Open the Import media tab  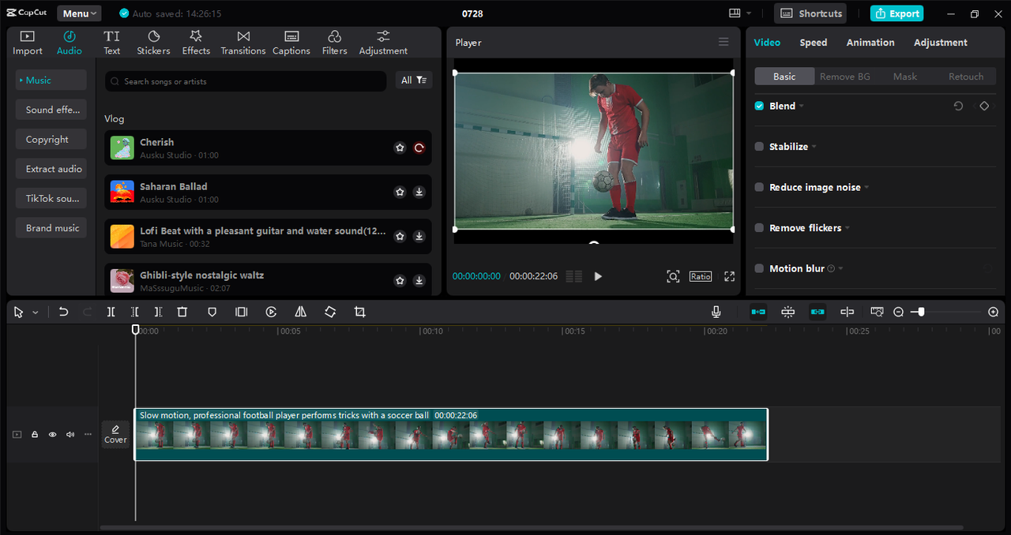click(27, 43)
